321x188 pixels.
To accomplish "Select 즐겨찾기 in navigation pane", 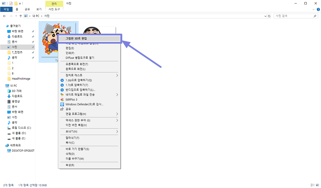I will click(15, 26).
